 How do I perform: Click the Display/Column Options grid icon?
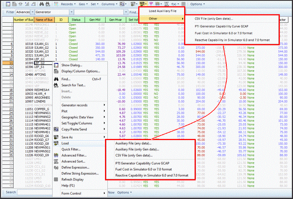pos(56,71)
